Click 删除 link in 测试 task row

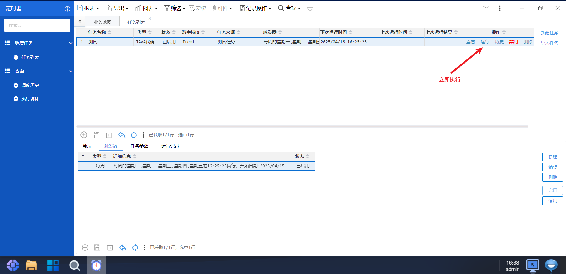coord(528,42)
